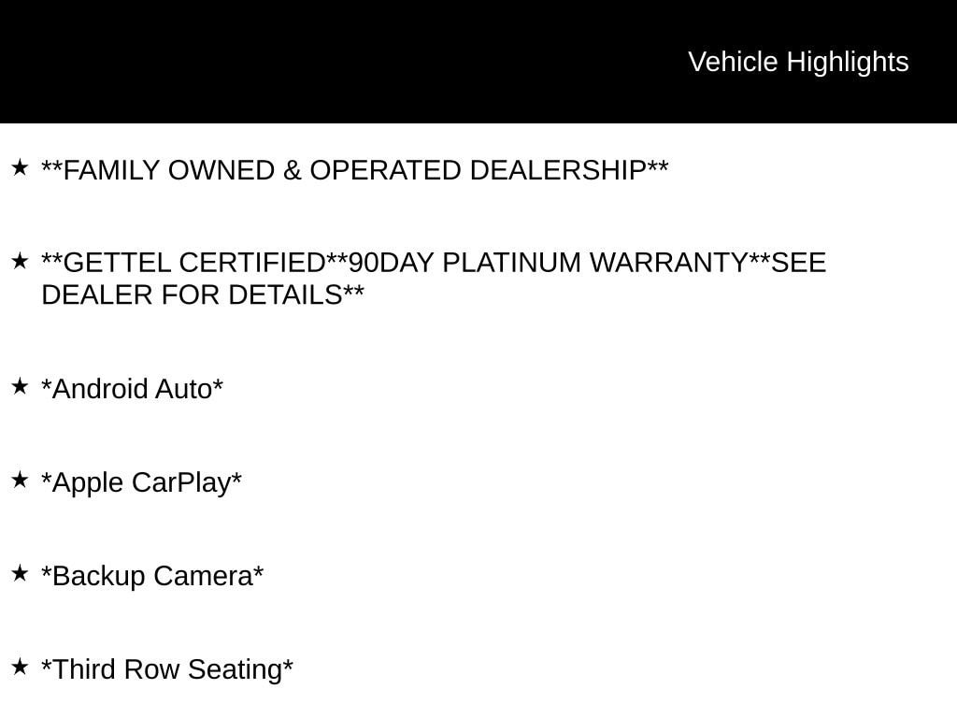Select the star icon before Third Row Seating

tap(20, 667)
